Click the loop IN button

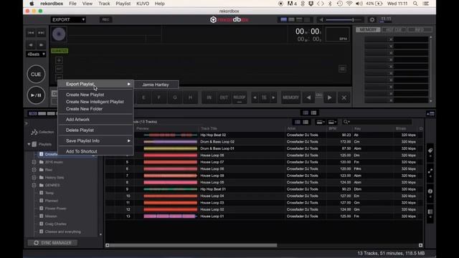click(x=209, y=97)
